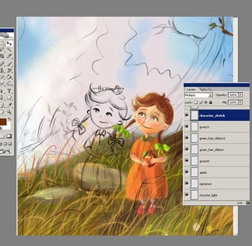252x246 pixels.
Task: Click the switch foreground/background colors arrow
Action: tap(9, 118)
